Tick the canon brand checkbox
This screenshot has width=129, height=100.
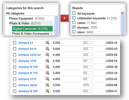pyautogui.click(x=74, y=23)
